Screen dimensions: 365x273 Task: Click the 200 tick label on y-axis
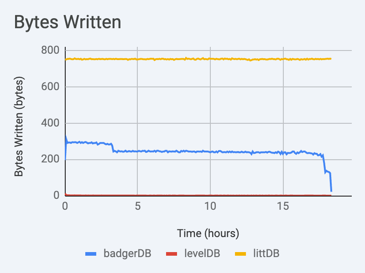point(51,159)
